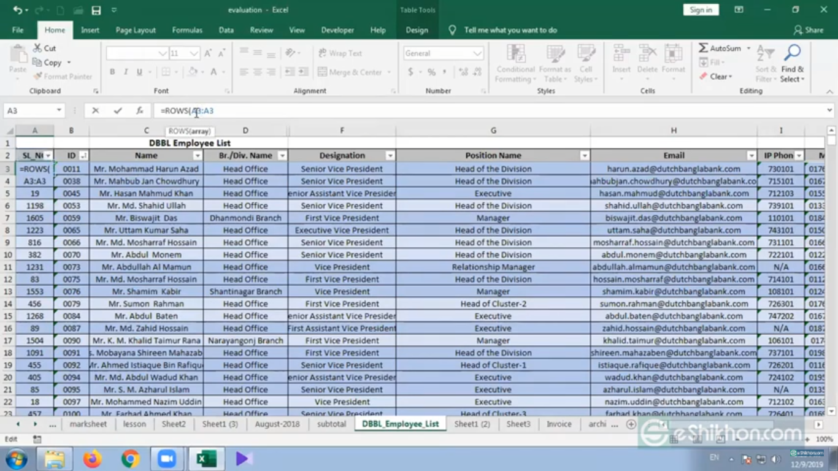The image size is (838, 471).
Task: Switch to the marksheet sheet tab
Action: tap(88, 424)
